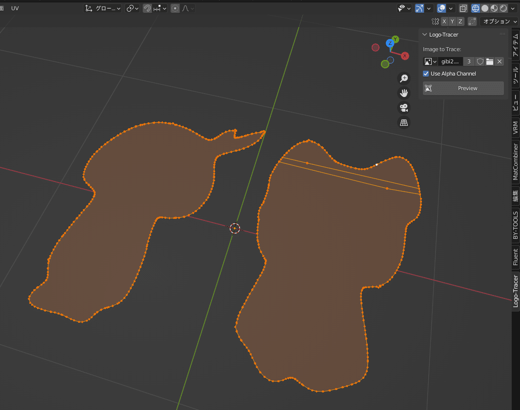Open the 編集 sidebar tab
Image resolution: width=520 pixels, height=410 pixels.
515,196
